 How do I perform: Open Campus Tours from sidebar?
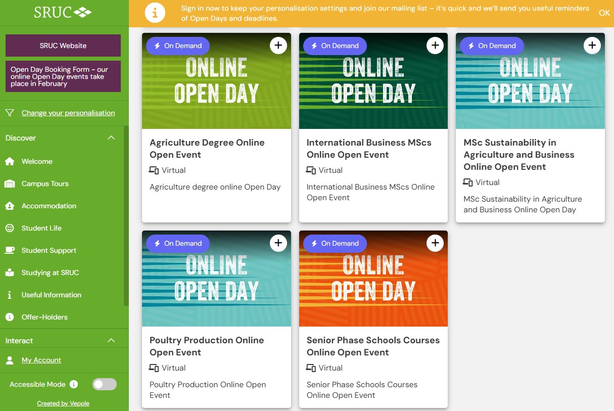45,184
